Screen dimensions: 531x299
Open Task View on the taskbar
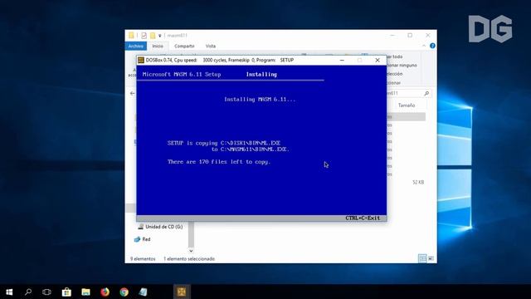pos(46,292)
